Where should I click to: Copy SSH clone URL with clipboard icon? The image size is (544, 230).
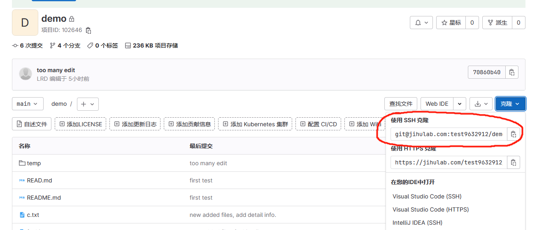pos(514,134)
